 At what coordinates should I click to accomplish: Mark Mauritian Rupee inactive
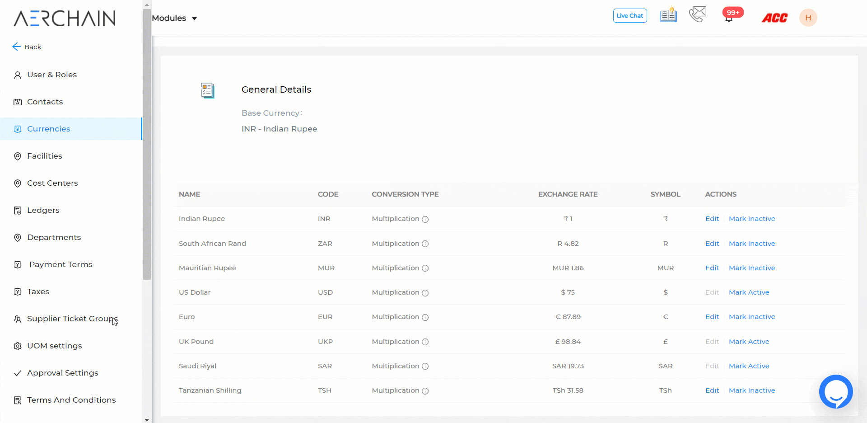coord(752,268)
